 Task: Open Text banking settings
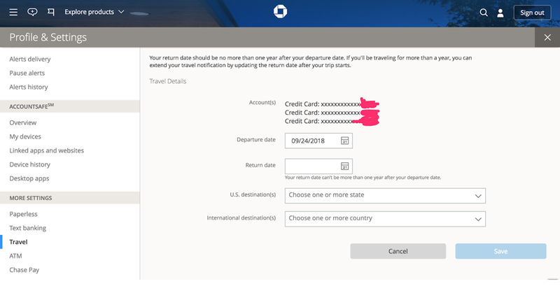(27, 228)
